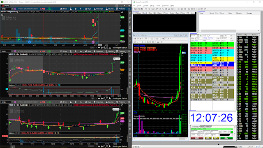Click the Exch column header in time and sales
Screen dimensions: 263x148
click(254, 35)
